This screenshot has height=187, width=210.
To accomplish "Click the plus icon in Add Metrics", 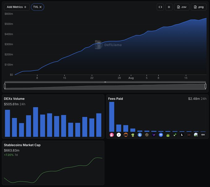I will coord(25,7).
